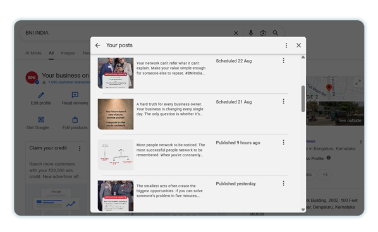Run search with the magnifier icon
Screen dimensions: 378x232
[276, 33]
